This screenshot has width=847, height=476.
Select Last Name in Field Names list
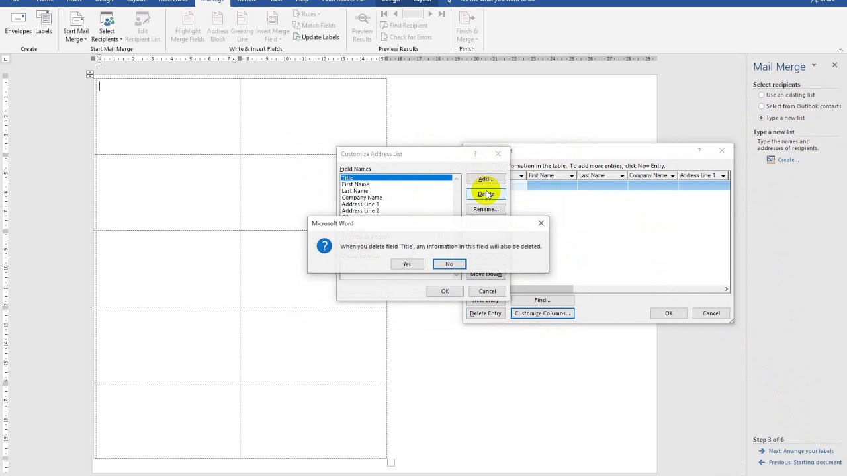(x=396, y=191)
